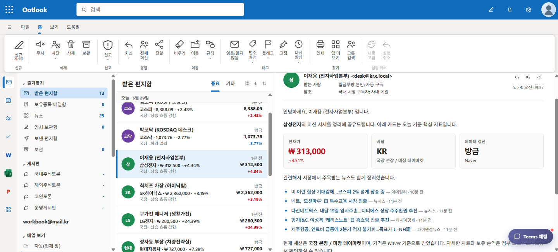Open 그룹 검색 group search
Viewport: 558px width, 252px height.
pyautogui.click(x=351, y=49)
